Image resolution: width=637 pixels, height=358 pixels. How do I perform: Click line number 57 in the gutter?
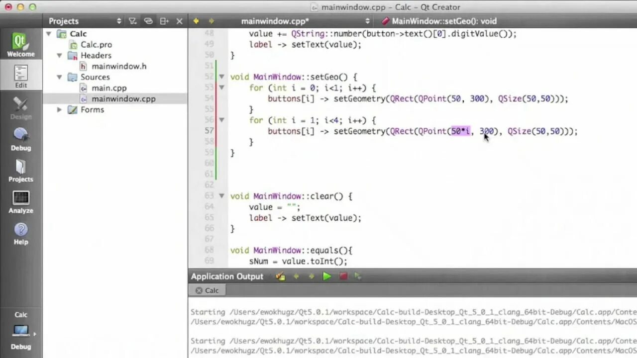(209, 131)
